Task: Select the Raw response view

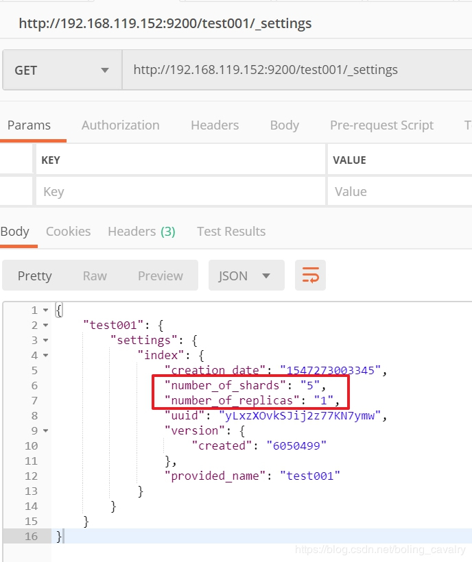Action: click(95, 276)
